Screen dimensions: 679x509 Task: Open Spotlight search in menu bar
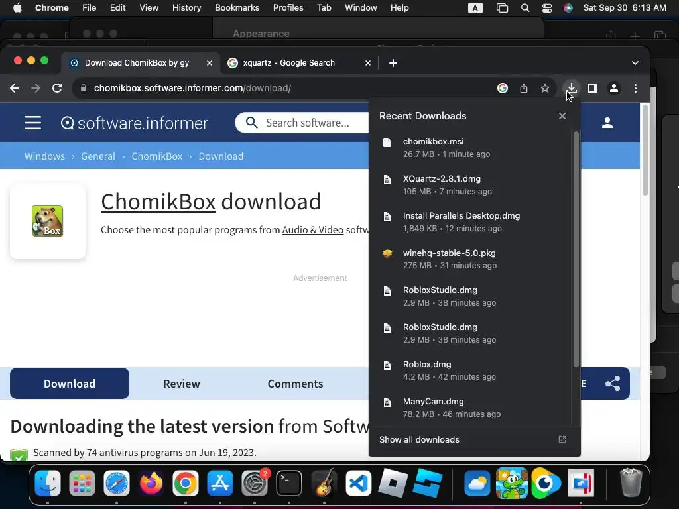coord(525,8)
